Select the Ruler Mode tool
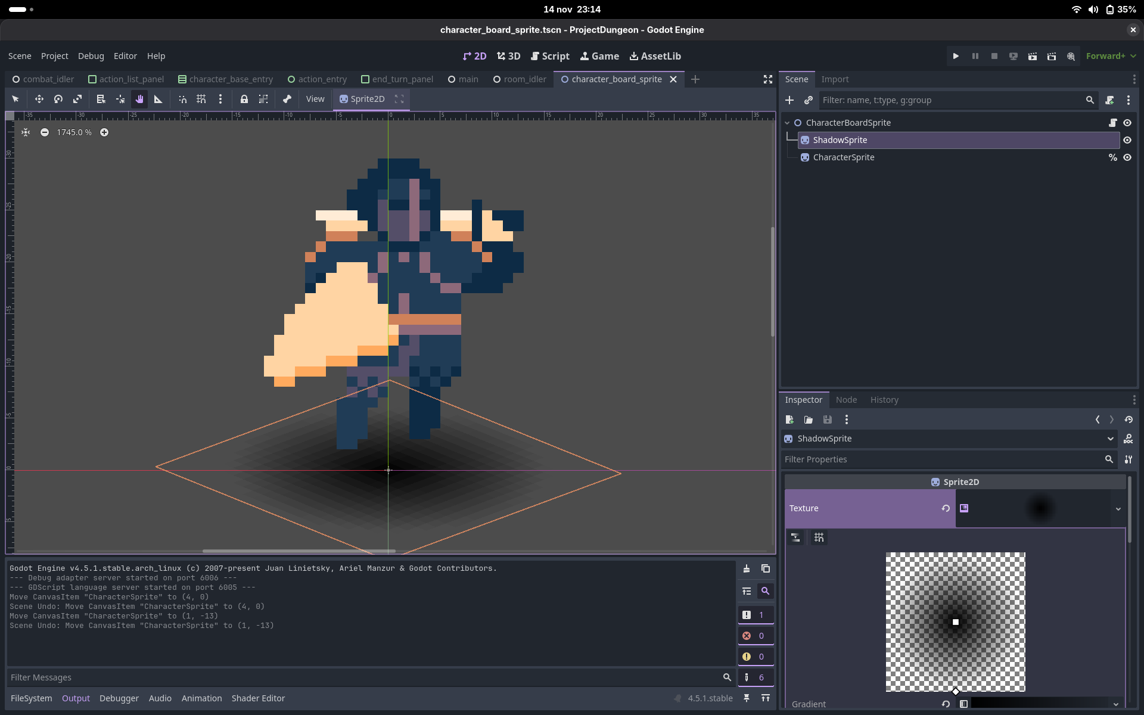Screen dimensions: 1144x715 [158, 99]
